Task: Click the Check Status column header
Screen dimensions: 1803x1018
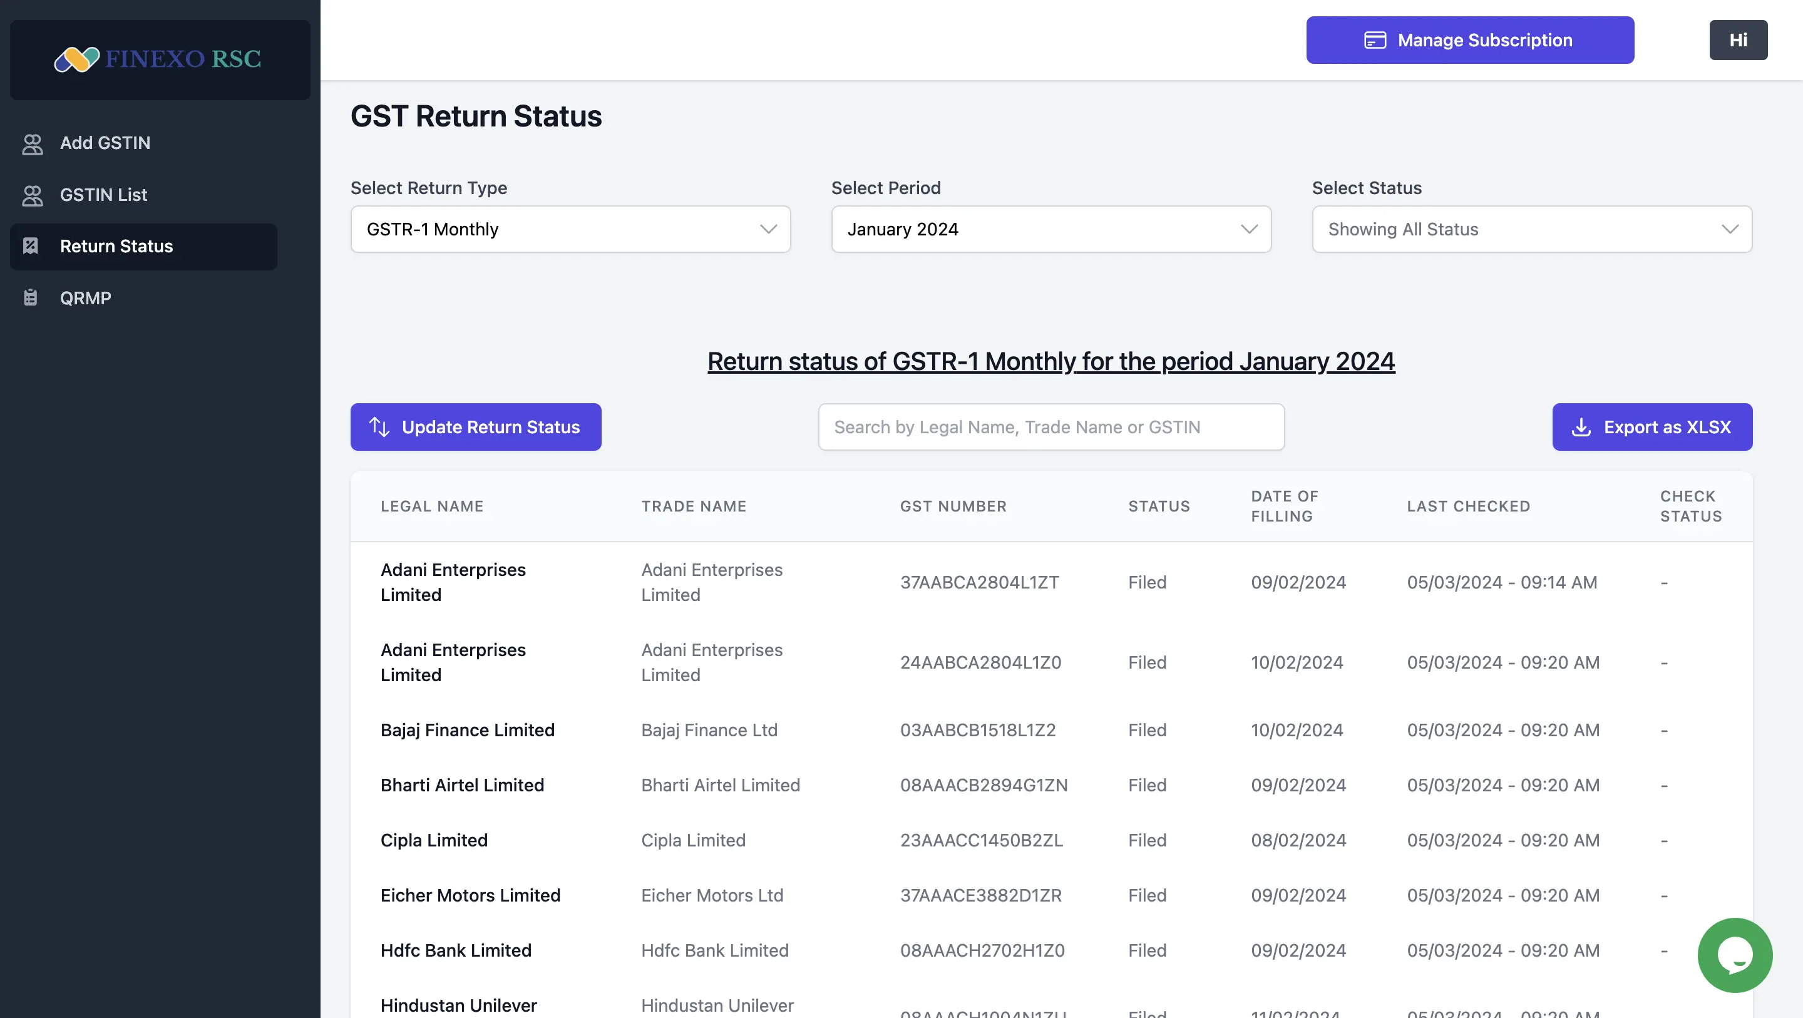Action: click(1691, 506)
